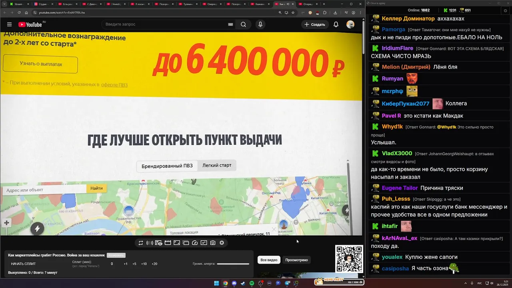
Task: Open the YouTube account avatar menu
Action: coord(350,24)
